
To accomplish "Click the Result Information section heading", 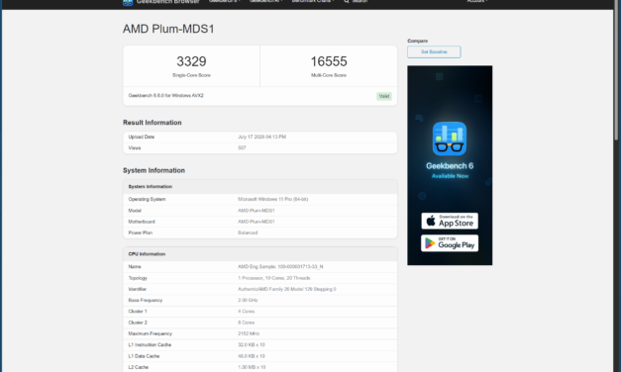I will [153, 123].
